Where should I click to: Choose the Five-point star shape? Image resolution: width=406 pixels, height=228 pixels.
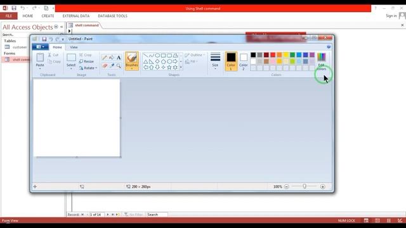pos(169,67)
